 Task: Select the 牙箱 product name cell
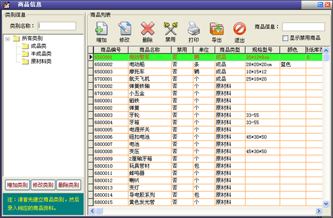click(x=150, y=122)
